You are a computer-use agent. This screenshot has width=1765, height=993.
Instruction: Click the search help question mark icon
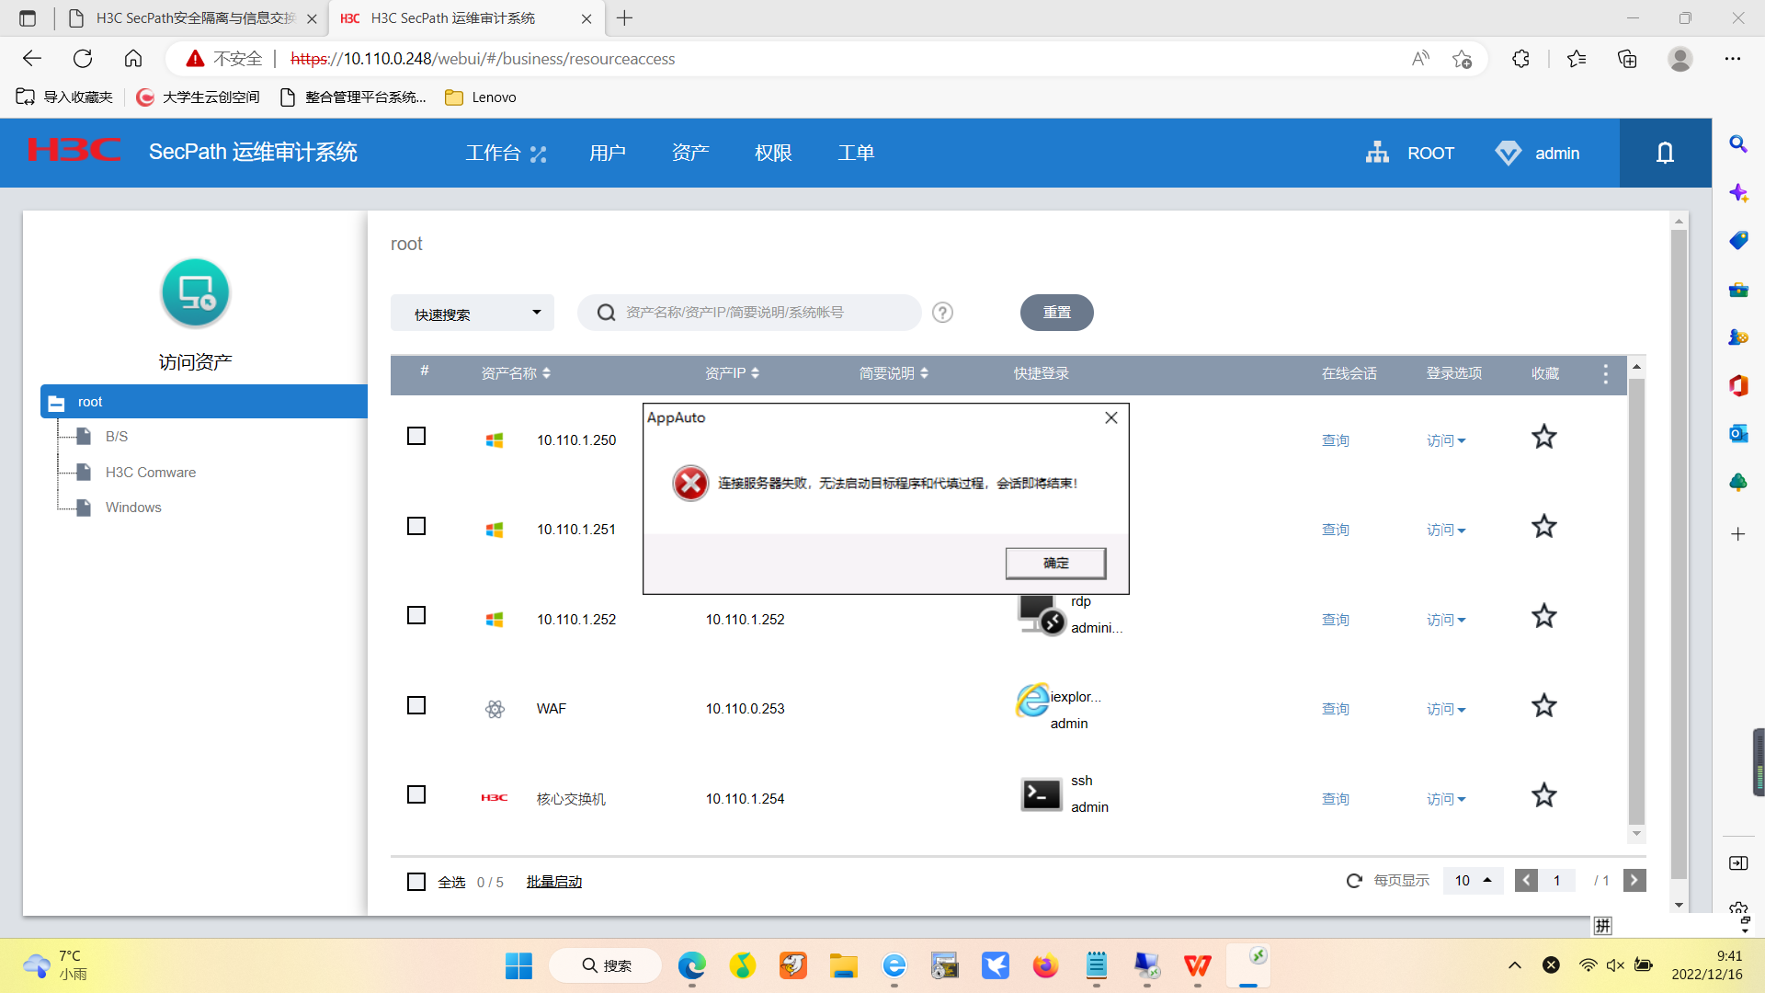(x=942, y=313)
